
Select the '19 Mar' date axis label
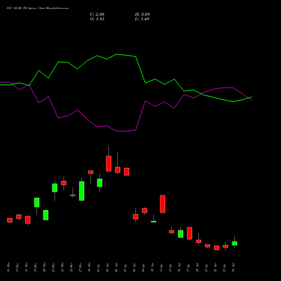tap(35, 267)
